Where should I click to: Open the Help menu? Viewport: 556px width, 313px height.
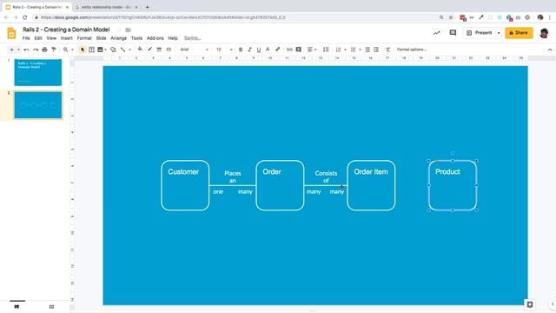pyautogui.click(x=173, y=38)
